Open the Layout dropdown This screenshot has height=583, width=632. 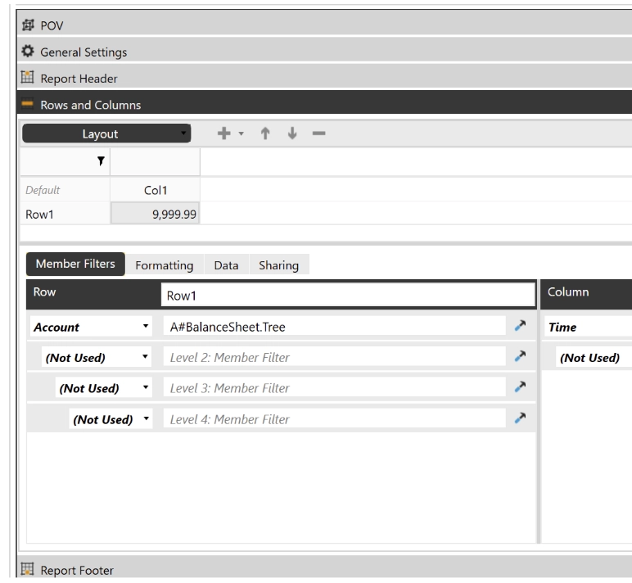(x=106, y=133)
